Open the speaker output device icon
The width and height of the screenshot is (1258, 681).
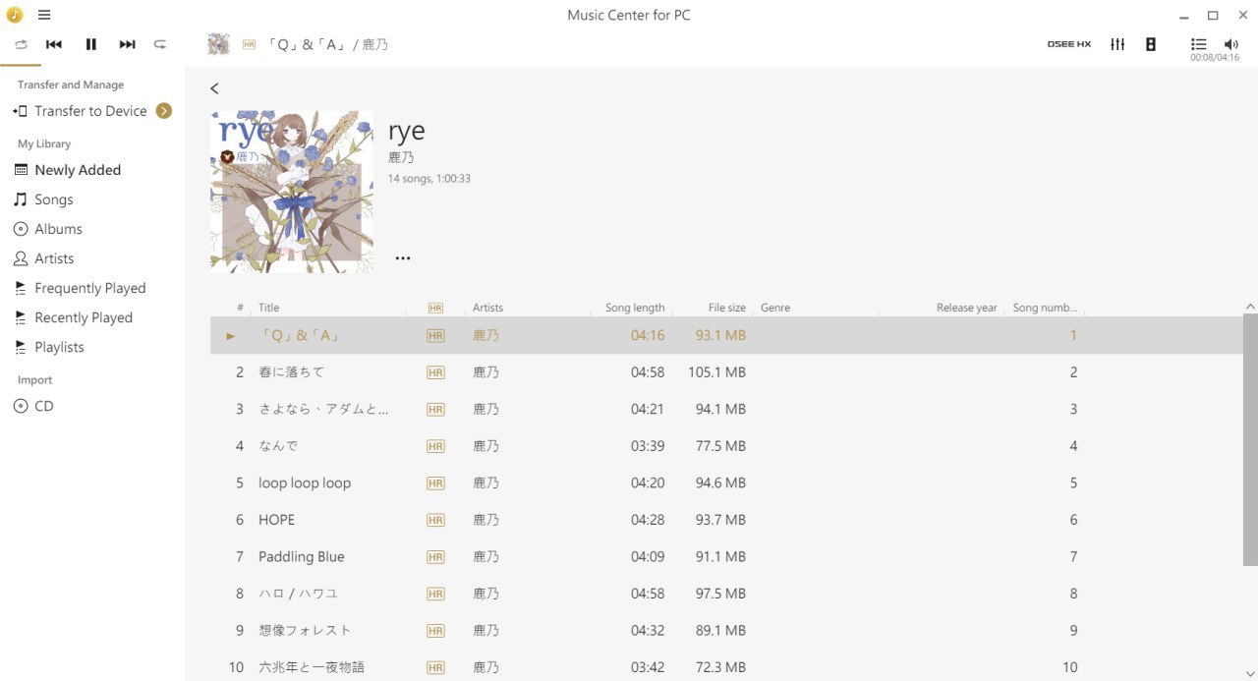click(x=1151, y=44)
